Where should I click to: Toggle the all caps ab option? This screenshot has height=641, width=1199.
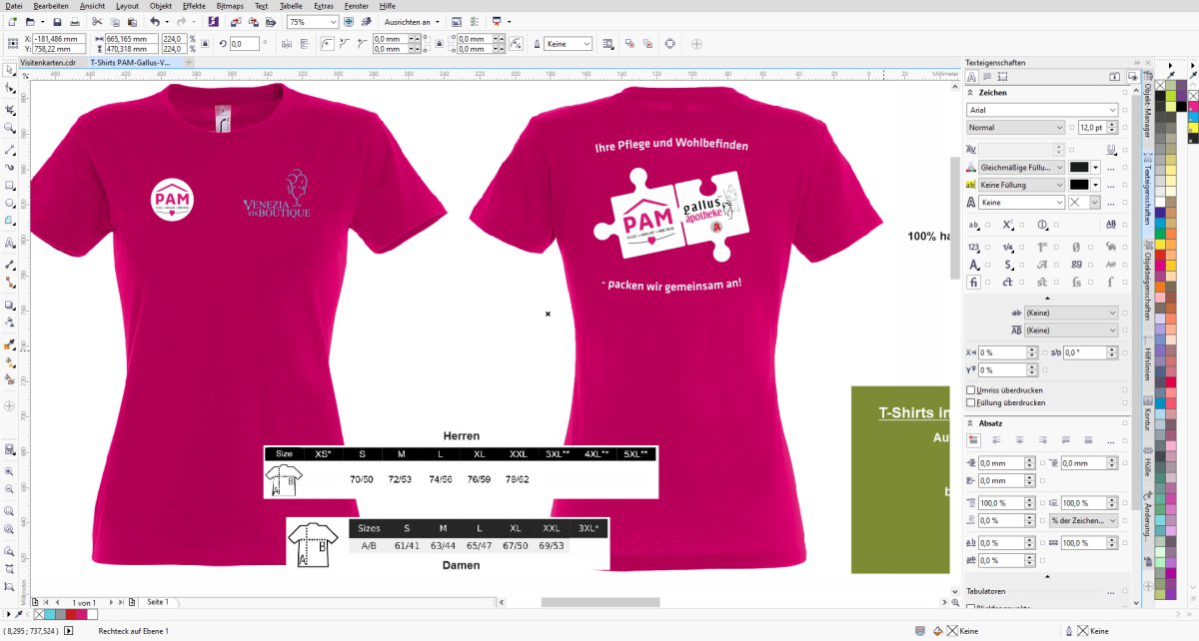coord(973,225)
